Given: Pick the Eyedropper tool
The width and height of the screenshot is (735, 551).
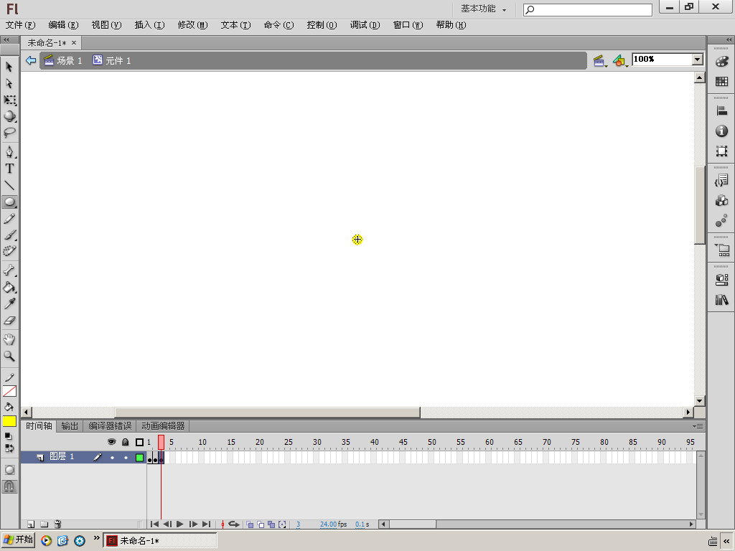Looking at the screenshot, I should (x=9, y=303).
